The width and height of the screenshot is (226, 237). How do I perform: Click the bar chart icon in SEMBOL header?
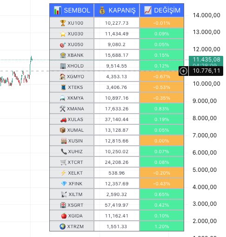point(58,10)
